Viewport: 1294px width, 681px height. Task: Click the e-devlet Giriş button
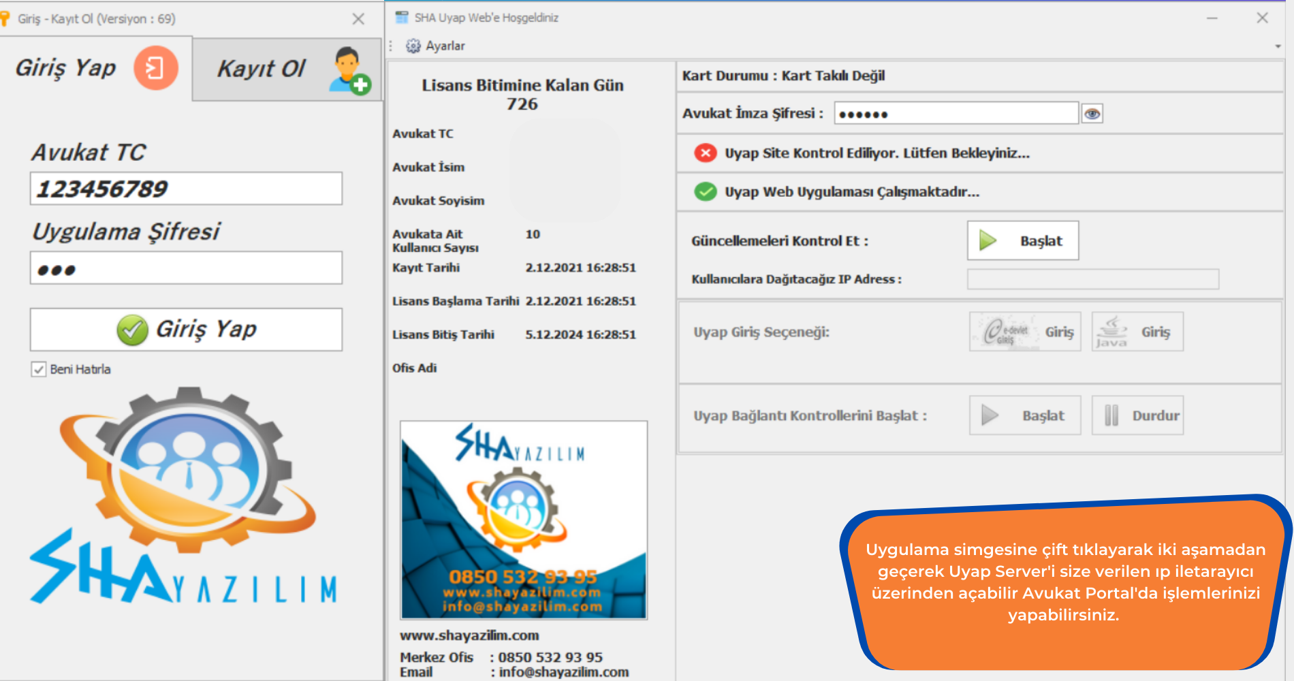tap(1025, 332)
